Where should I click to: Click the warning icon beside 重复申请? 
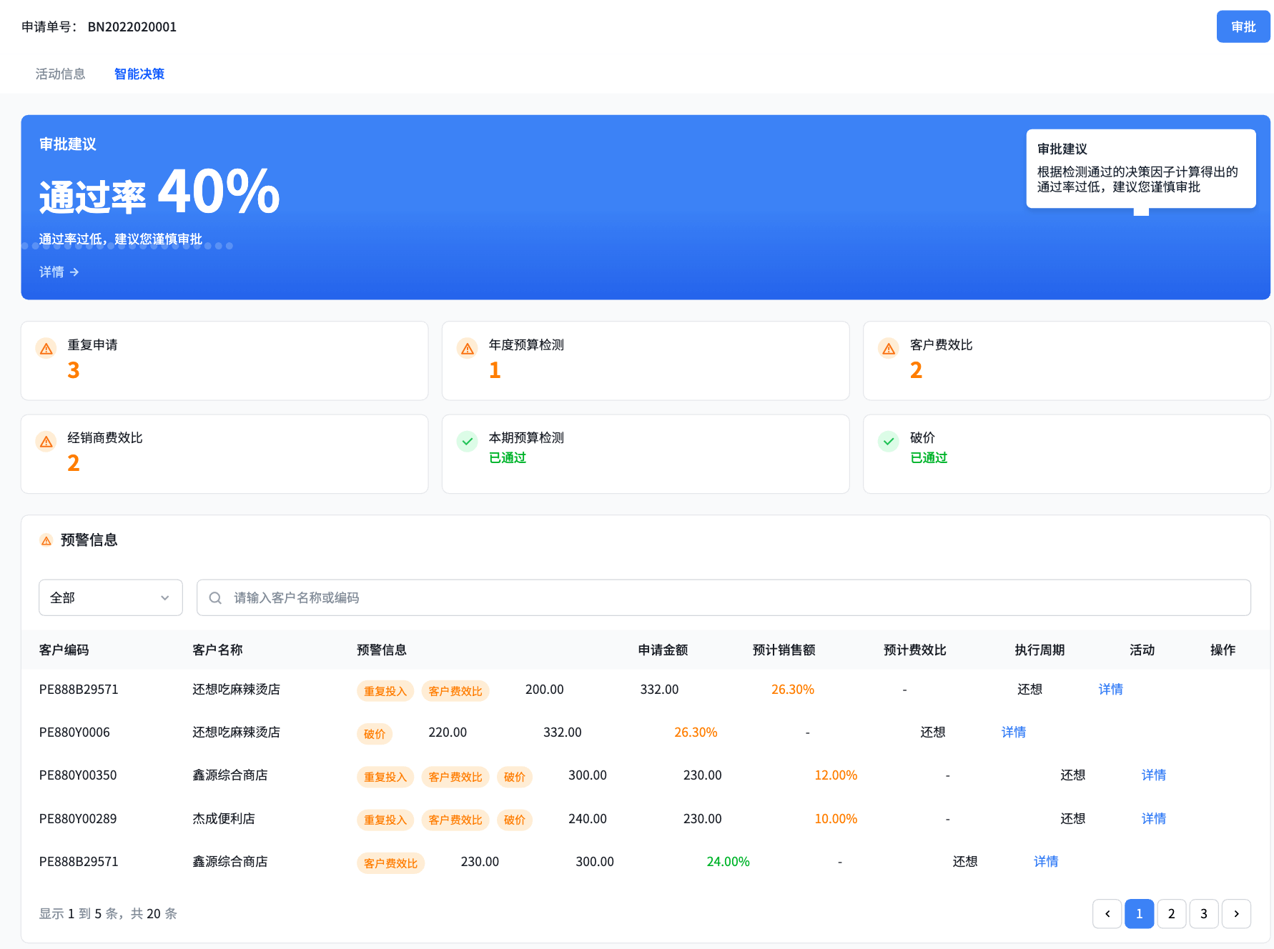(x=46, y=349)
